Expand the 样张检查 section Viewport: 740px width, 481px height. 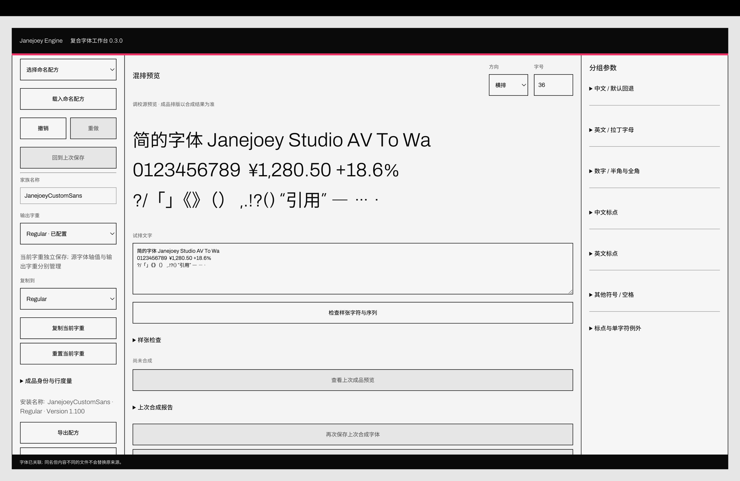[x=147, y=340]
